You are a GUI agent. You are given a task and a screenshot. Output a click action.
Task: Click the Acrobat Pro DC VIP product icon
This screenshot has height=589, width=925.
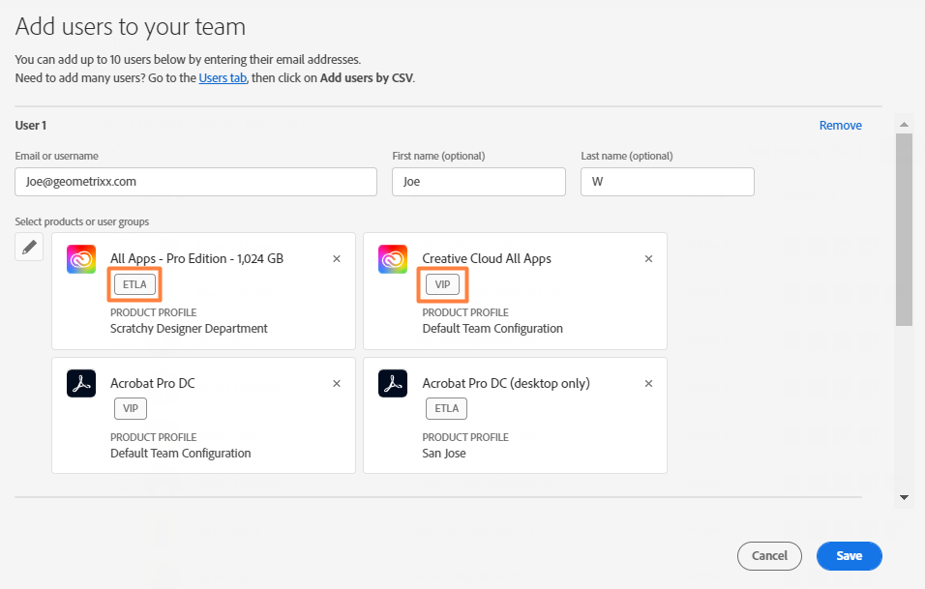click(81, 384)
